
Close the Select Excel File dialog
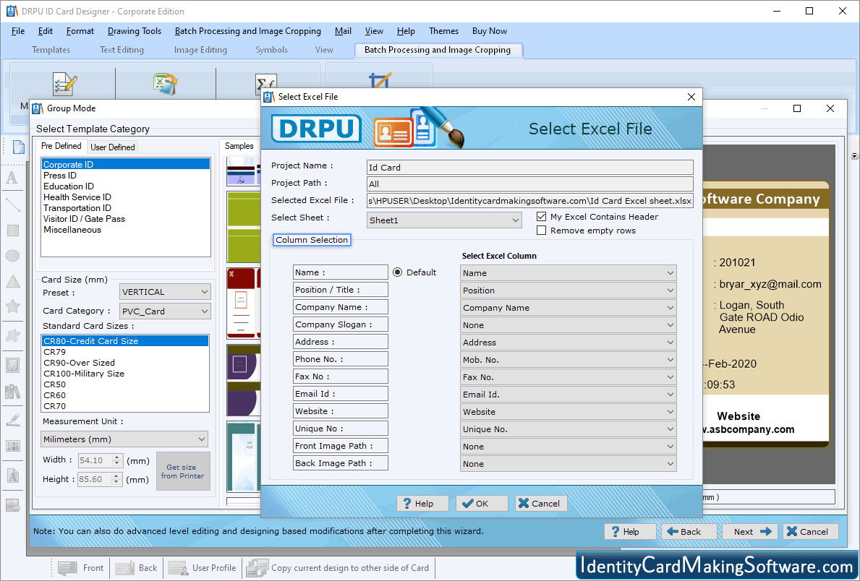click(x=691, y=96)
